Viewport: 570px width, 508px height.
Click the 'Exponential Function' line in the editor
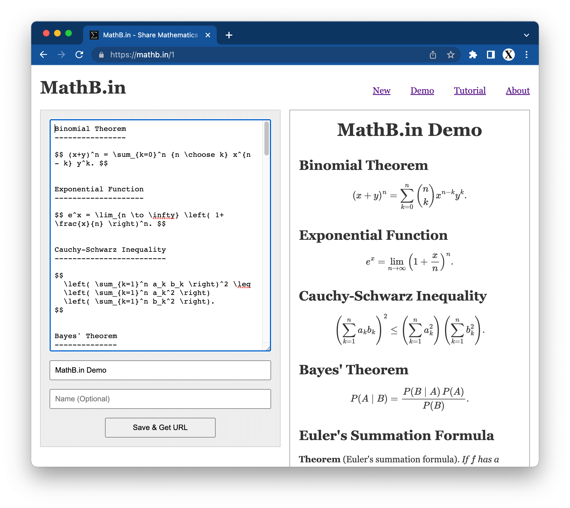click(x=99, y=189)
